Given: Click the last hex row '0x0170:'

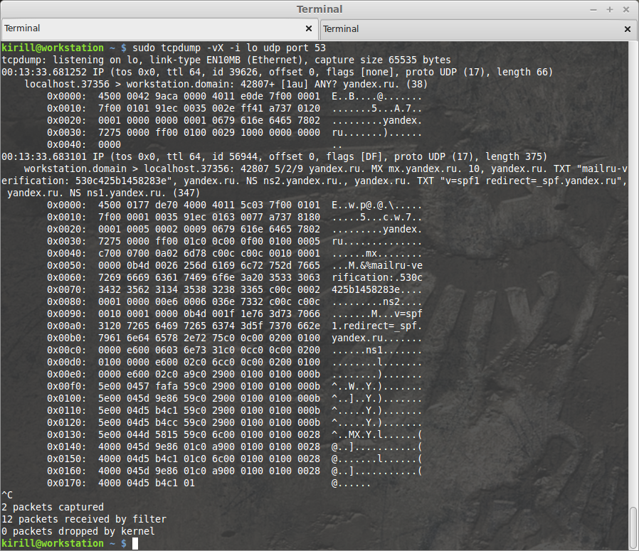Looking at the screenshot, I should [209, 483].
